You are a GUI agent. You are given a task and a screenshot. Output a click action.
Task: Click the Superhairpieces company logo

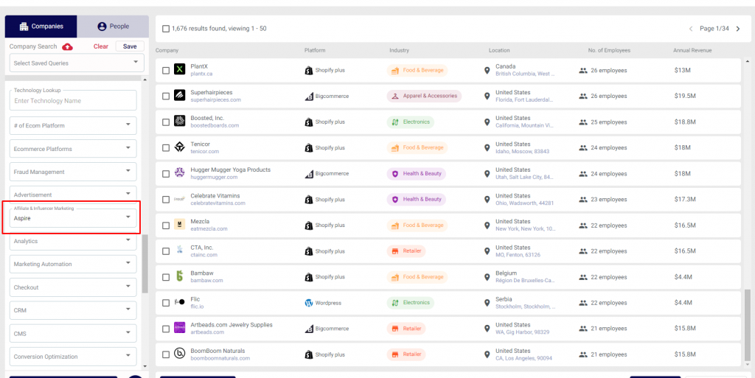pyautogui.click(x=180, y=96)
